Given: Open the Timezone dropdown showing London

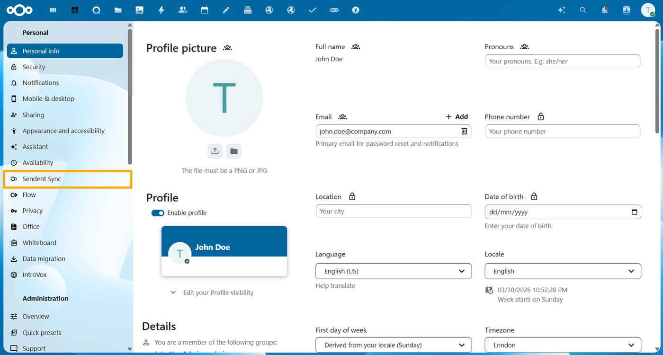Looking at the screenshot, I should point(563,345).
